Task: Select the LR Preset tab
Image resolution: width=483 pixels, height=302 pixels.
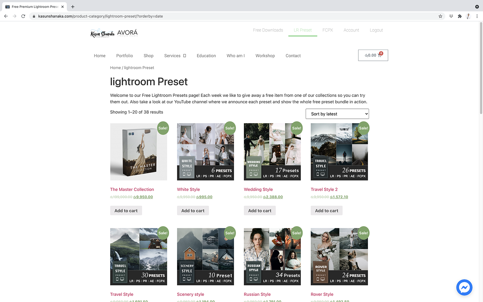Action: pos(303,30)
